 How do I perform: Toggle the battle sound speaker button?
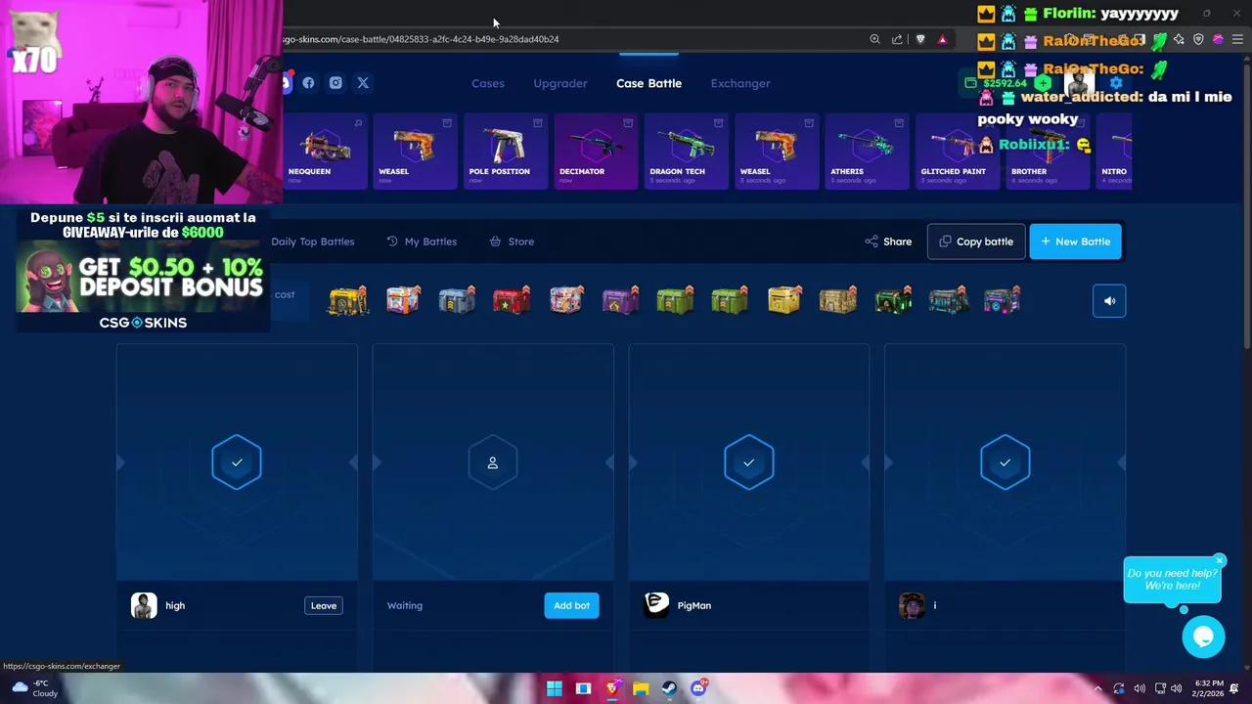click(1109, 301)
